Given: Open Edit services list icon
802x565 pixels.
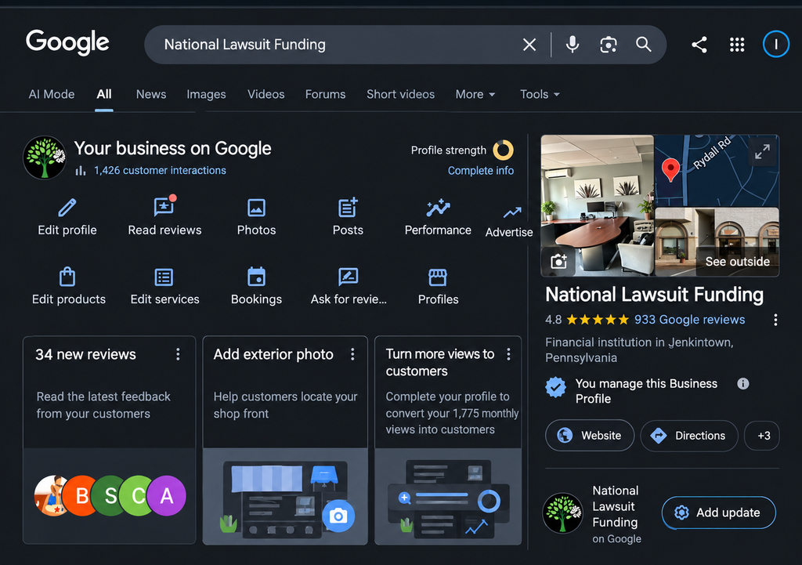Looking at the screenshot, I should pos(164,277).
